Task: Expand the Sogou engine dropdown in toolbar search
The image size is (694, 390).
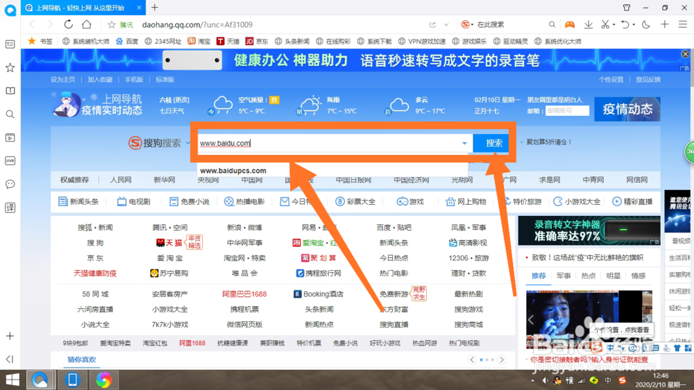Action: [472, 25]
